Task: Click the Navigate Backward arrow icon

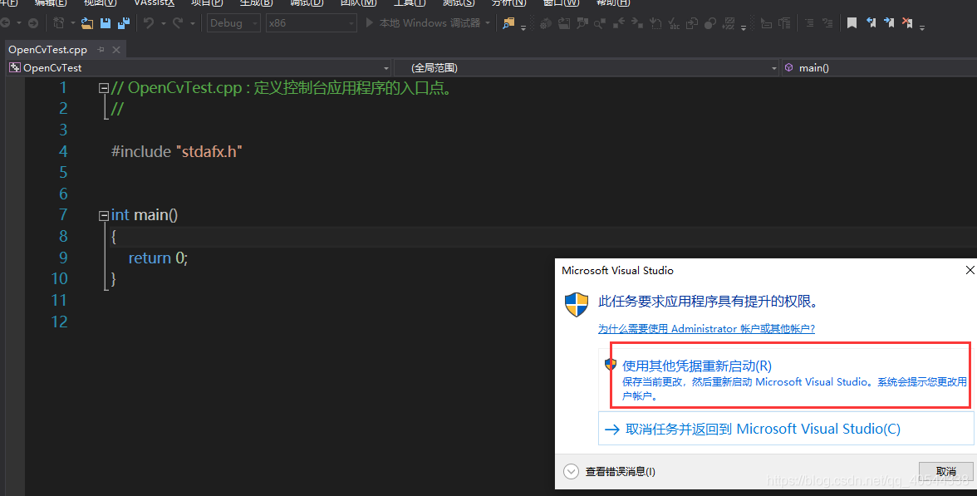Action: [7, 22]
